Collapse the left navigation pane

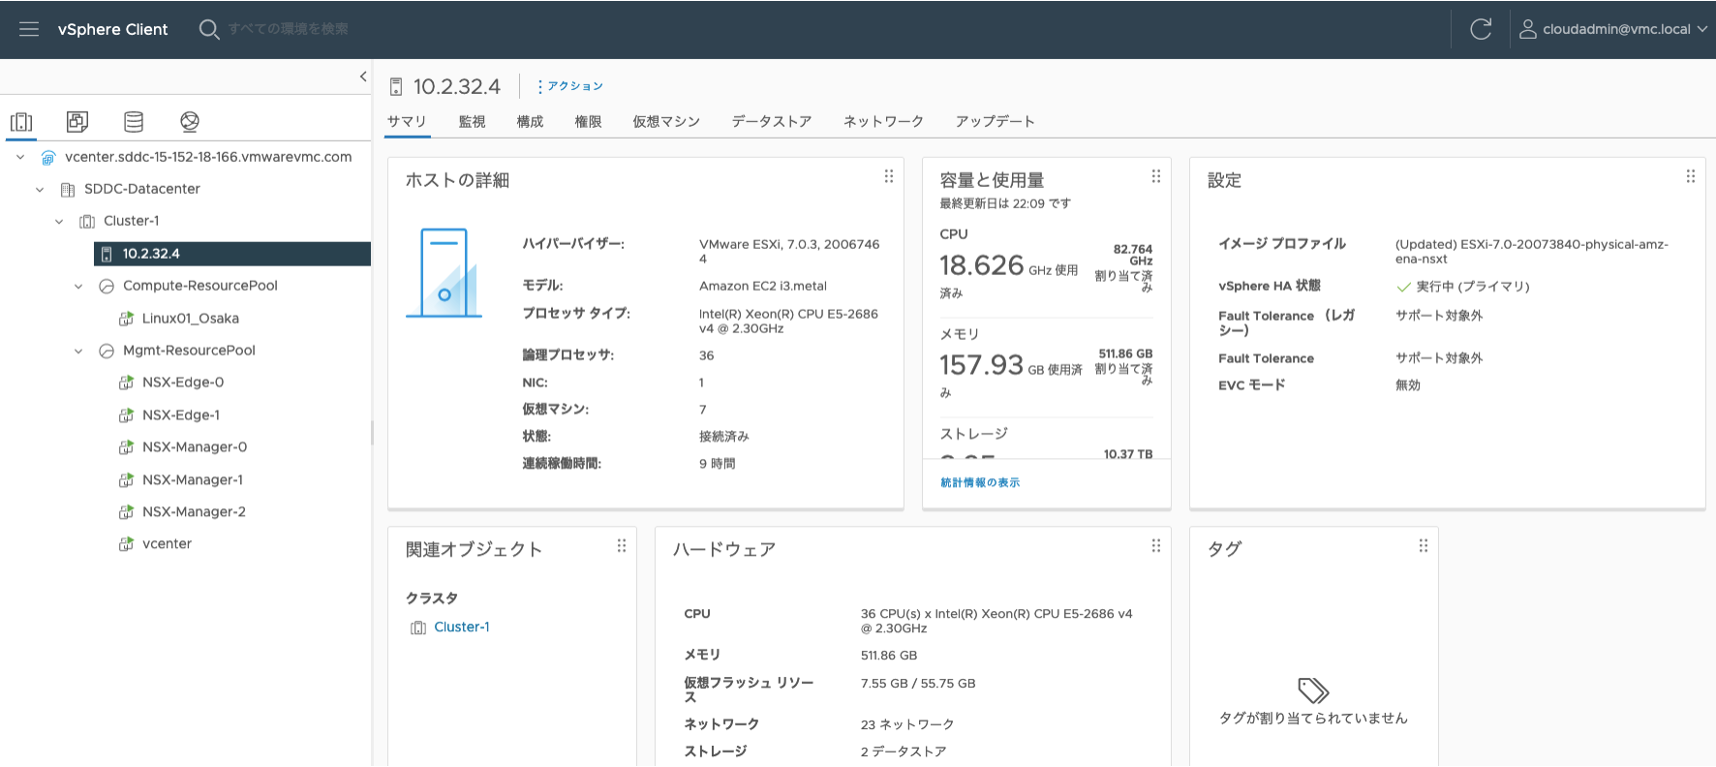(x=363, y=77)
